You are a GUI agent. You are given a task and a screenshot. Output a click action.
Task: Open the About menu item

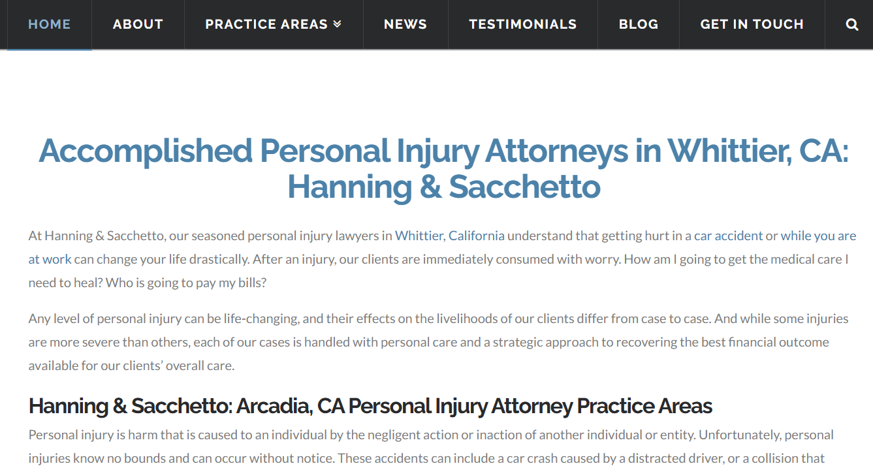pos(138,24)
